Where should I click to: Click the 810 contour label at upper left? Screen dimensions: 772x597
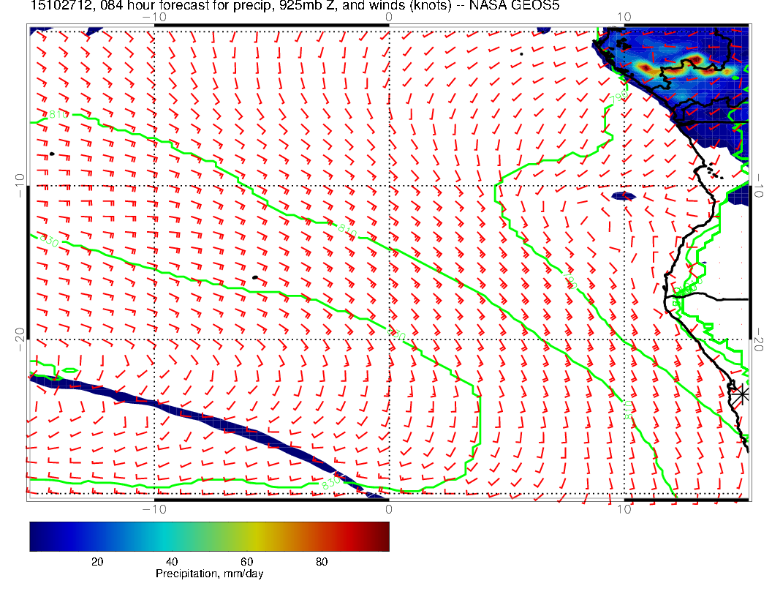[x=57, y=115]
